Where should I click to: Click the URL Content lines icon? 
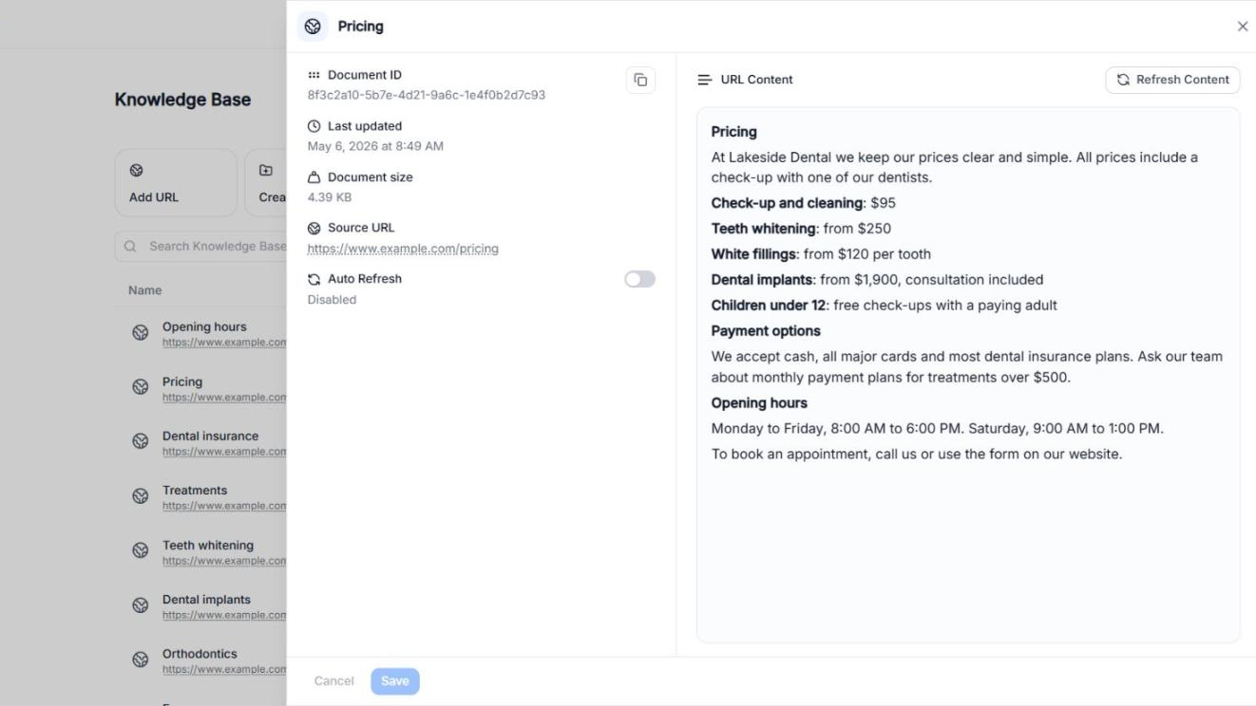(x=705, y=80)
